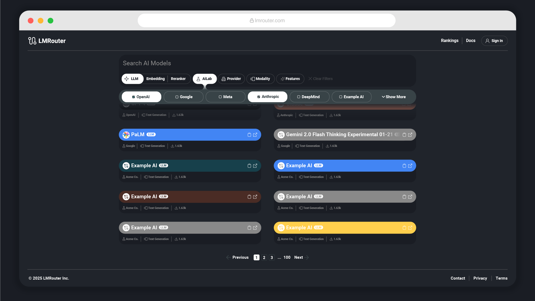This screenshot has height=301, width=535.
Task: Open Gemini 2.0 Flash Thinking external link
Action: pos(410,135)
